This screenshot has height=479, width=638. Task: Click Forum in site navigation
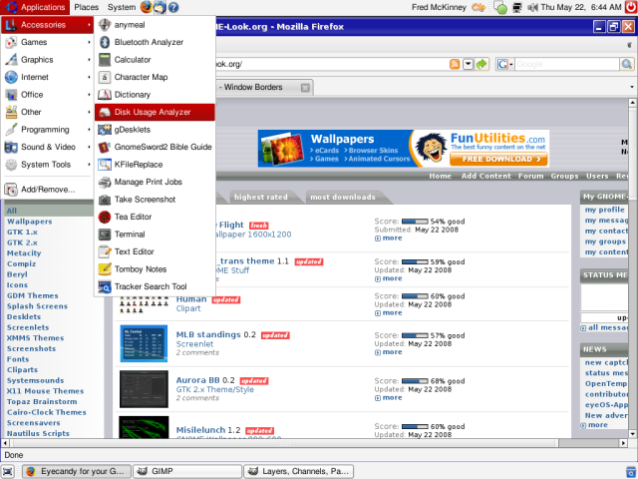point(531,176)
